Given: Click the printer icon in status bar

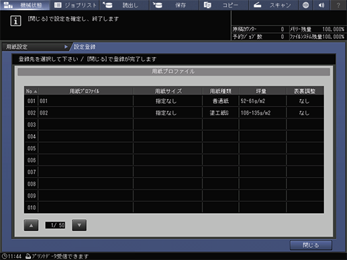Looking at the screenshot, I should (28, 256).
